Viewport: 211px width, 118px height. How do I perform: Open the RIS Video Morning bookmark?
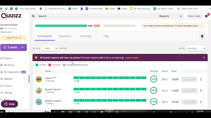click(x=140, y=9)
